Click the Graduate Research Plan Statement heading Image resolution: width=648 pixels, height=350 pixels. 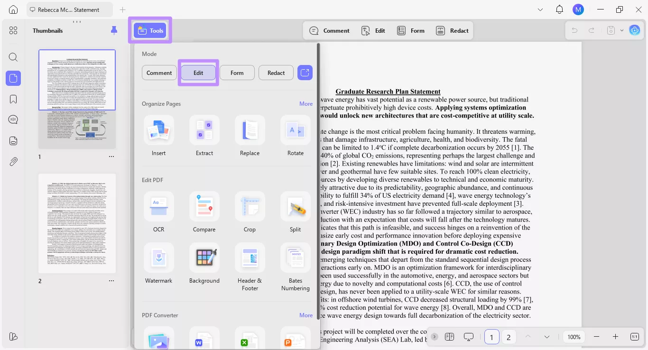point(388,92)
